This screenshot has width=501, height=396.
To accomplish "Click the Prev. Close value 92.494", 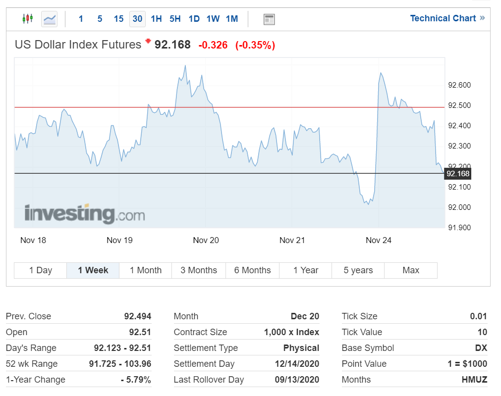I will (x=138, y=316).
